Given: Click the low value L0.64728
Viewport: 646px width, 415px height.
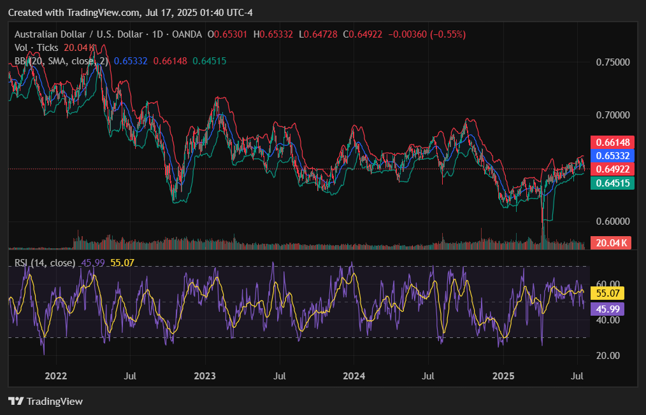Looking at the screenshot, I should 319,34.
